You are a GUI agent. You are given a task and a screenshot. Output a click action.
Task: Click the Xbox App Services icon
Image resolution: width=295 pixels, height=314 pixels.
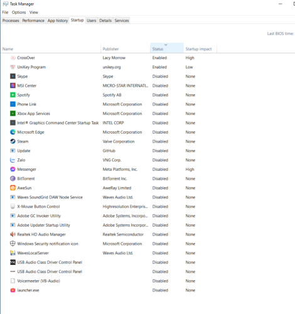click(x=13, y=114)
